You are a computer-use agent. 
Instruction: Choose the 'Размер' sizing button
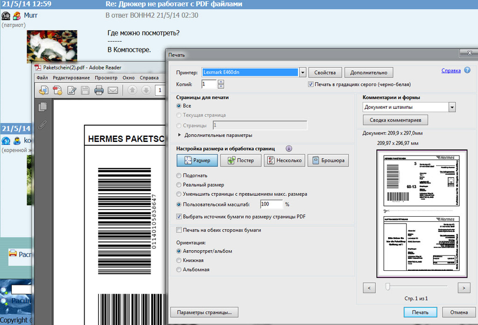[197, 160]
